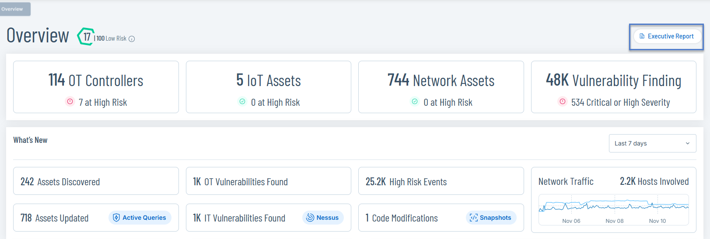Open 1K OT Vulnerabilities Found tile
Image resolution: width=710 pixels, height=239 pixels.
(x=268, y=181)
